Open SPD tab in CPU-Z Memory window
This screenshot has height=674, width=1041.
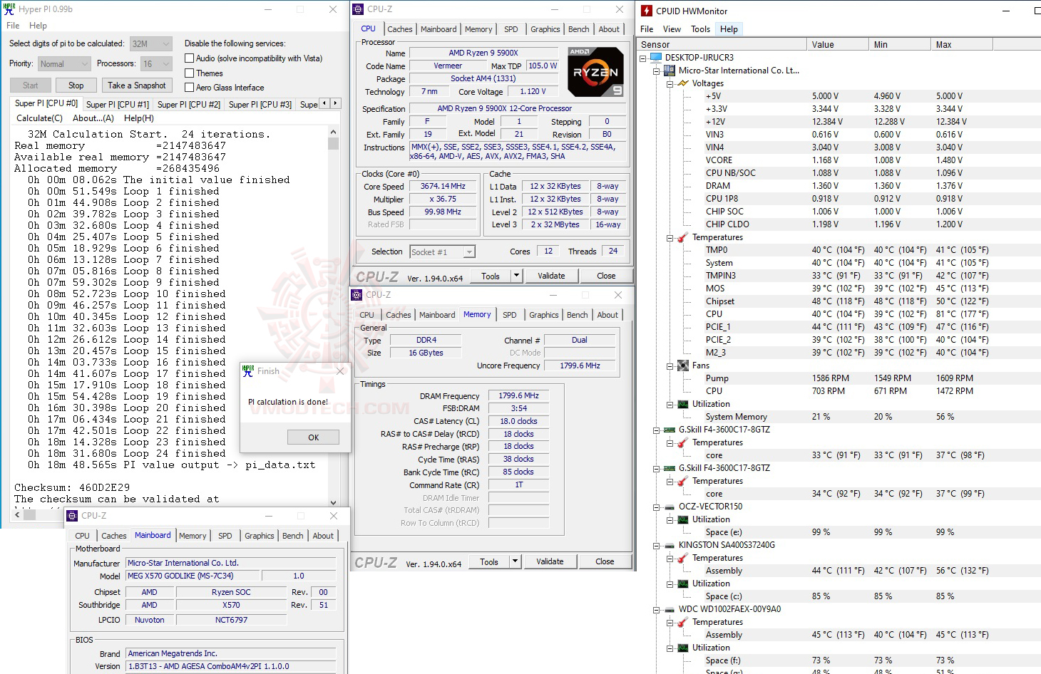pos(509,315)
